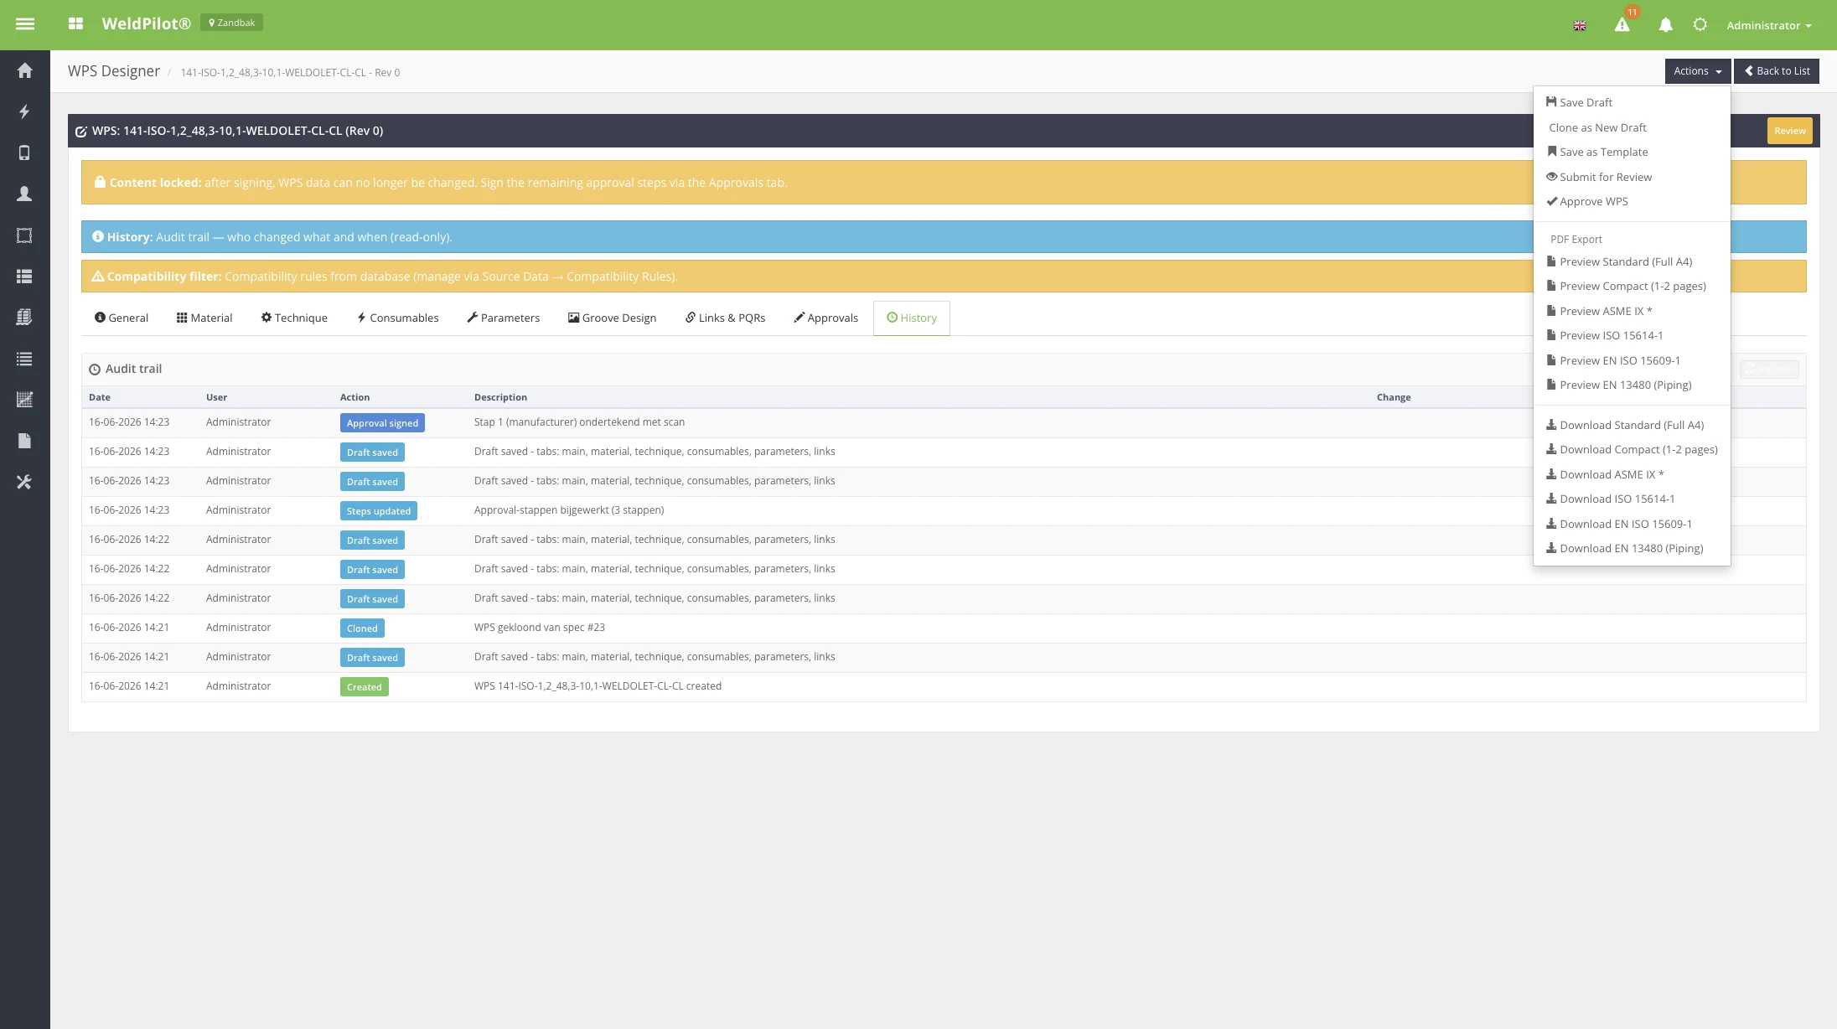Open the tools wrench sidebar icon
The height and width of the screenshot is (1029, 1837).
(x=24, y=482)
